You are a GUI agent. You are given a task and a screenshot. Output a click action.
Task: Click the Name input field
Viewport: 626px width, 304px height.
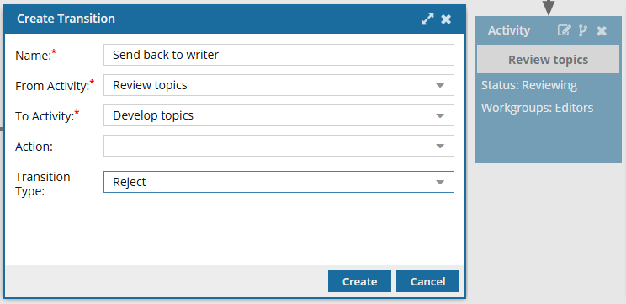279,55
